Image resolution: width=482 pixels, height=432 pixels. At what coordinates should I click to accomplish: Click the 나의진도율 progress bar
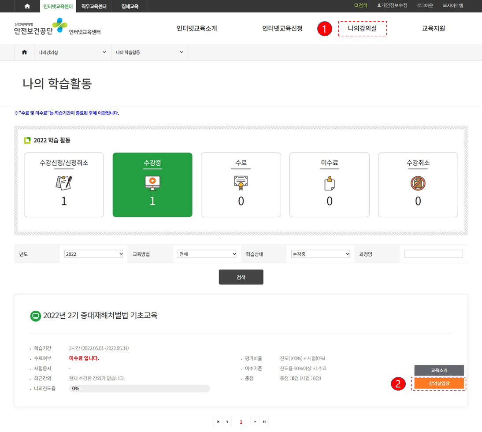point(139,388)
